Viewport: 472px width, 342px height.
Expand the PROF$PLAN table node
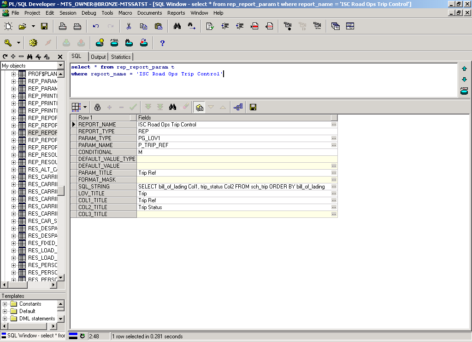click(x=13, y=74)
